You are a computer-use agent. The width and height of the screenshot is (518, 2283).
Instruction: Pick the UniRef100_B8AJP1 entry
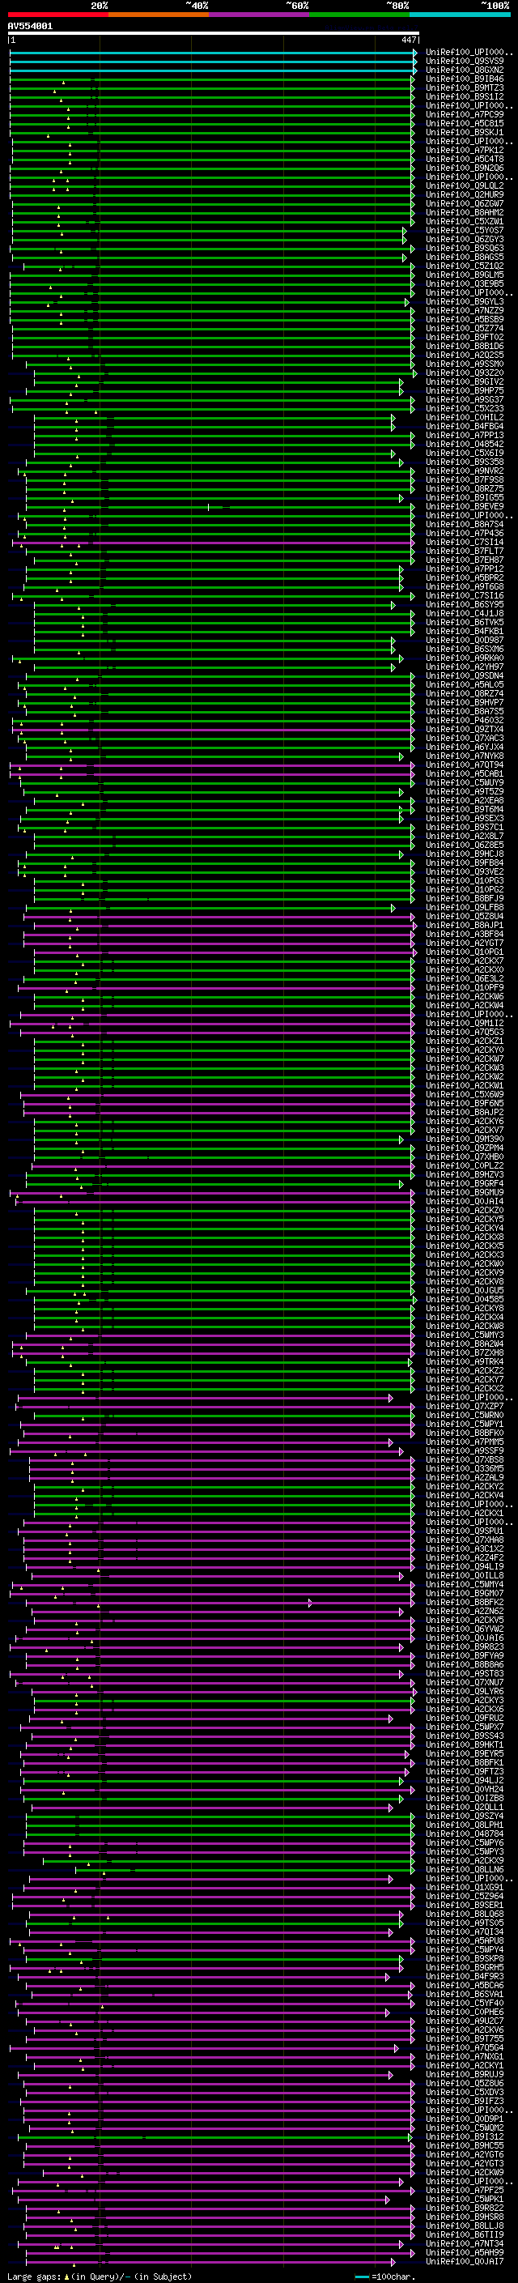(465, 925)
